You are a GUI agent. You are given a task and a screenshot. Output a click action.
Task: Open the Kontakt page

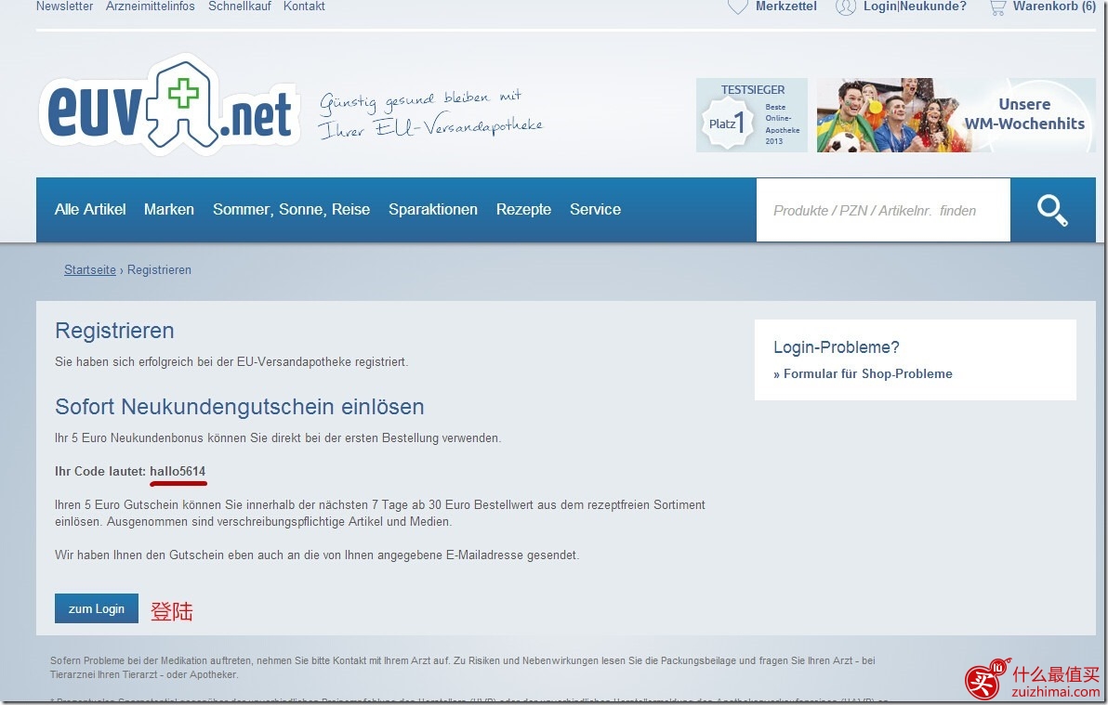(304, 7)
